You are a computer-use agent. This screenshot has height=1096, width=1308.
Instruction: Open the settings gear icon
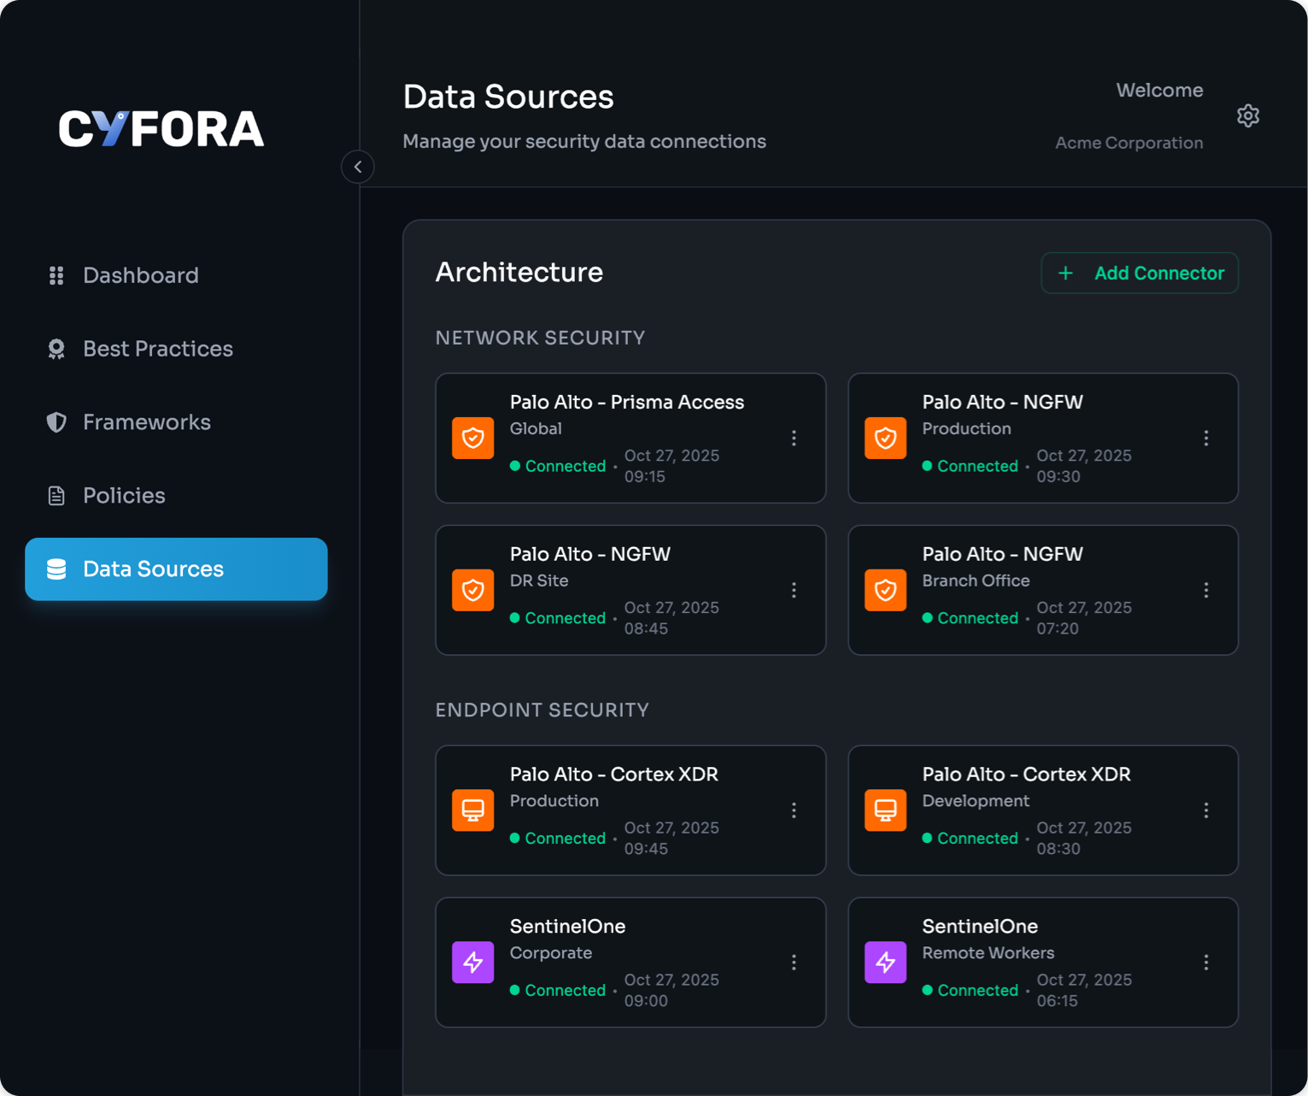1248,115
